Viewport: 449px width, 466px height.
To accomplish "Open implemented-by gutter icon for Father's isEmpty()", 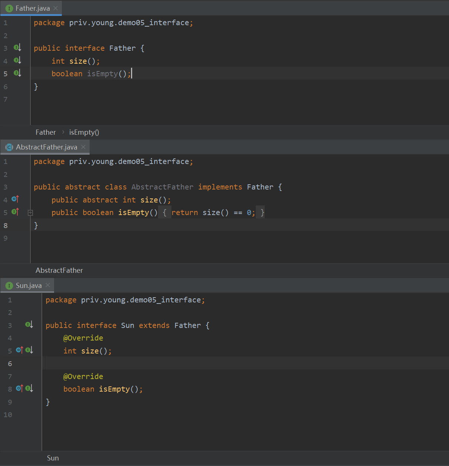I will coord(17,73).
